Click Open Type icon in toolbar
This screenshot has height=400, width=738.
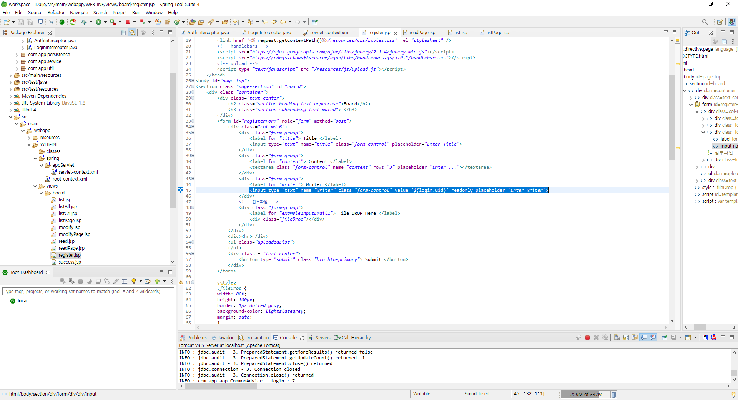click(193, 22)
